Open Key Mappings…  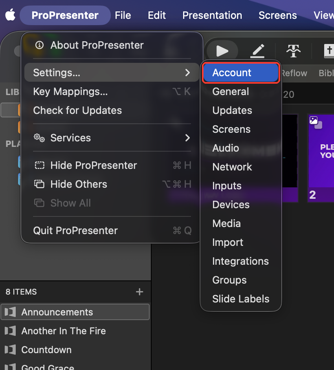tap(112, 92)
